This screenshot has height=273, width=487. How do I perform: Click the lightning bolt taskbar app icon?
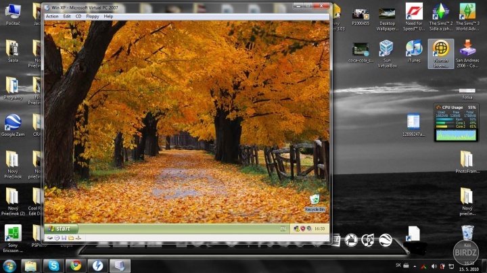98,266
